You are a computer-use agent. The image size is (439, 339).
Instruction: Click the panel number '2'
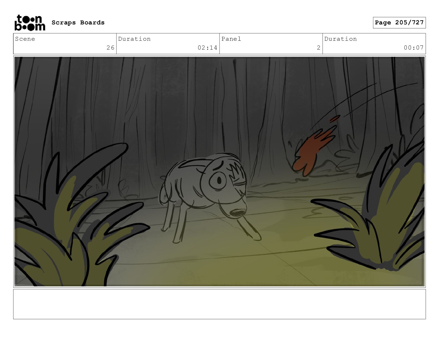click(319, 48)
